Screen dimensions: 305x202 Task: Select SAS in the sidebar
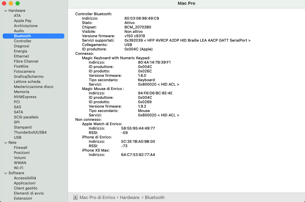(x=18, y=107)
